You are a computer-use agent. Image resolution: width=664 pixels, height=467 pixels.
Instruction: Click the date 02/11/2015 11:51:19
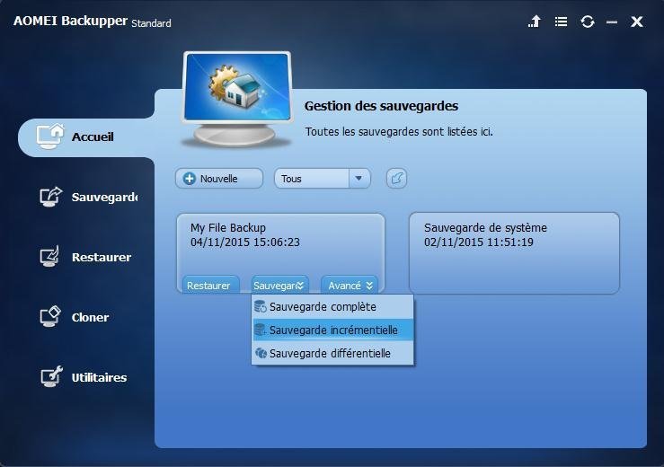(479, 242)
